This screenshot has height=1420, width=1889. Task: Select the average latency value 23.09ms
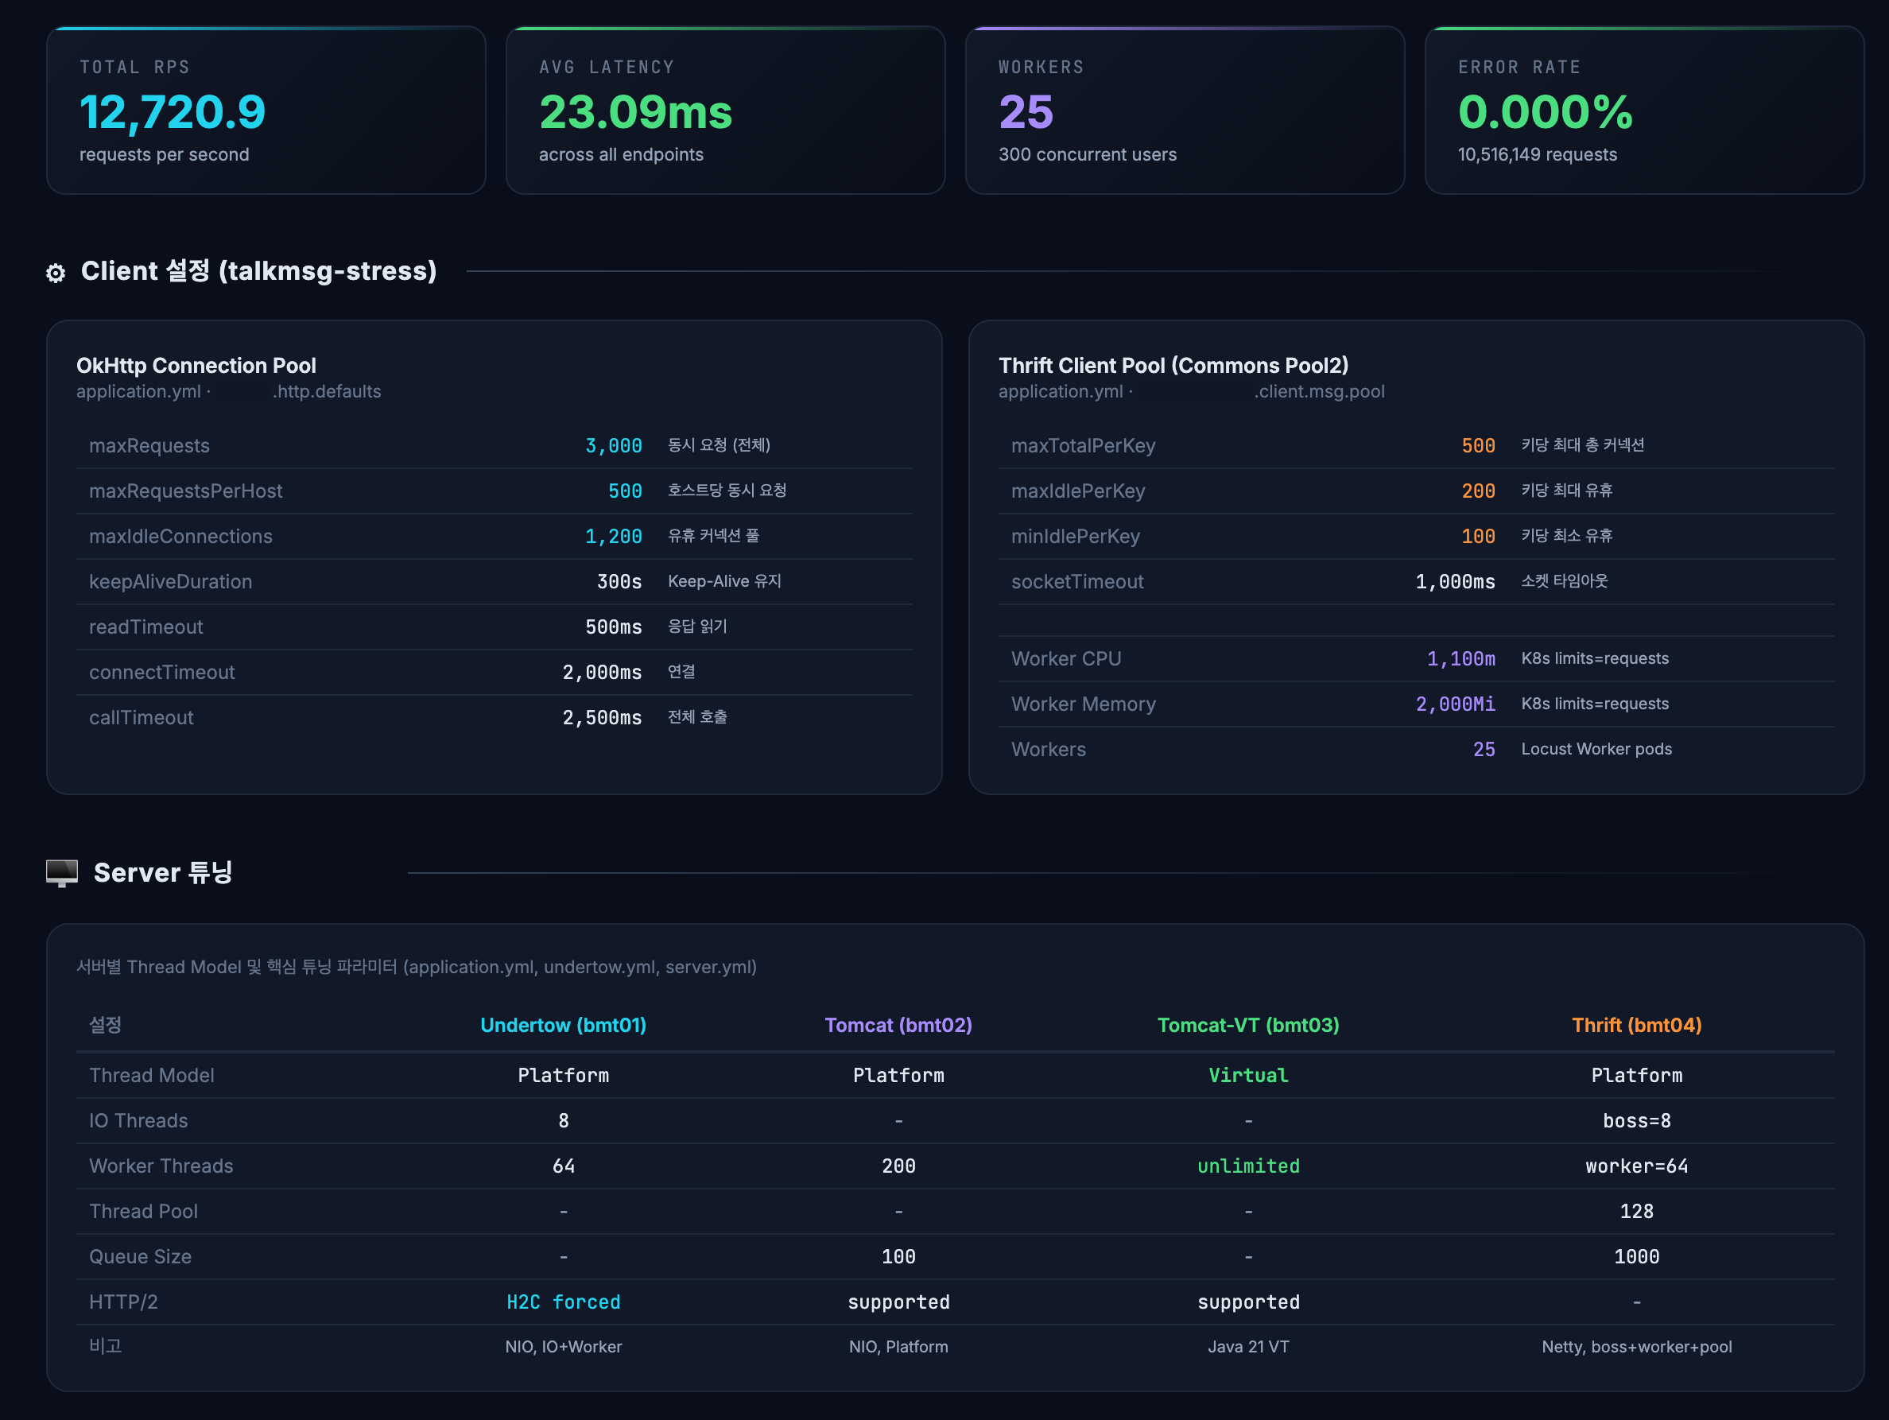pos(635,112)
